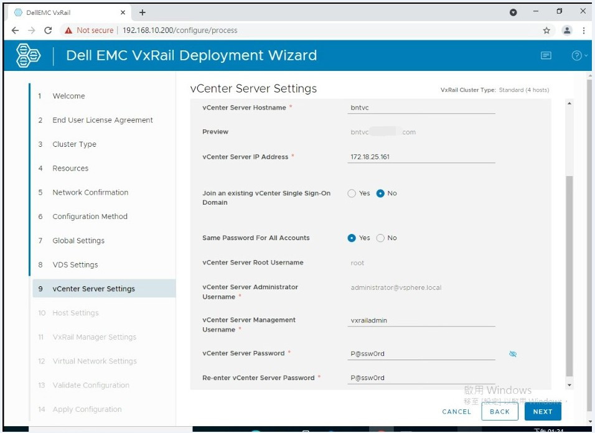The image size is (595, 433).
Task: Click the browser address bar URL
Action: coord(180,30)
